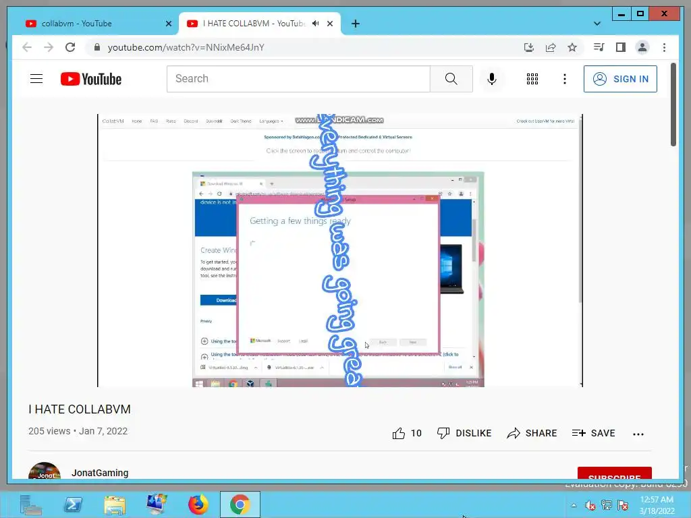Click the address bar URL
This screenshot has width=691, height=518.
click(x=186, y=47)
